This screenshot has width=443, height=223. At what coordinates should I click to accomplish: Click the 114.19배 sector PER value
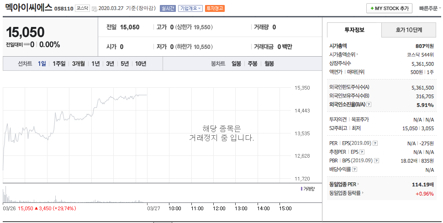[x=423, y=185]
